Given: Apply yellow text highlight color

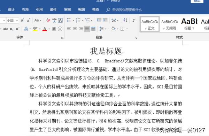Looking at the screenshot, I should [x=35, y=29].
